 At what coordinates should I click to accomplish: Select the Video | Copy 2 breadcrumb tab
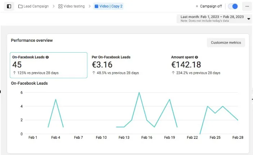coord(111,6)
